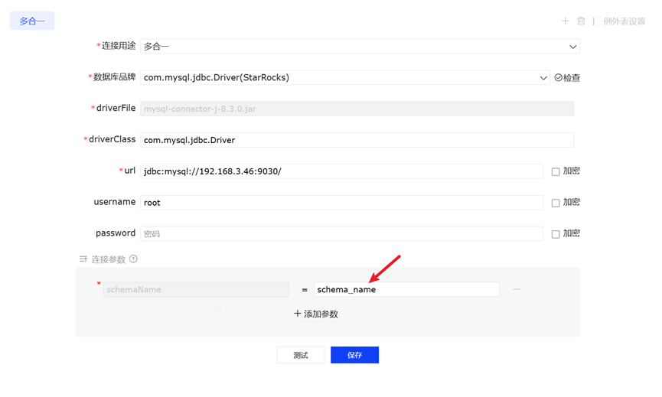Select the 多合一 tab

pos(32,21)
